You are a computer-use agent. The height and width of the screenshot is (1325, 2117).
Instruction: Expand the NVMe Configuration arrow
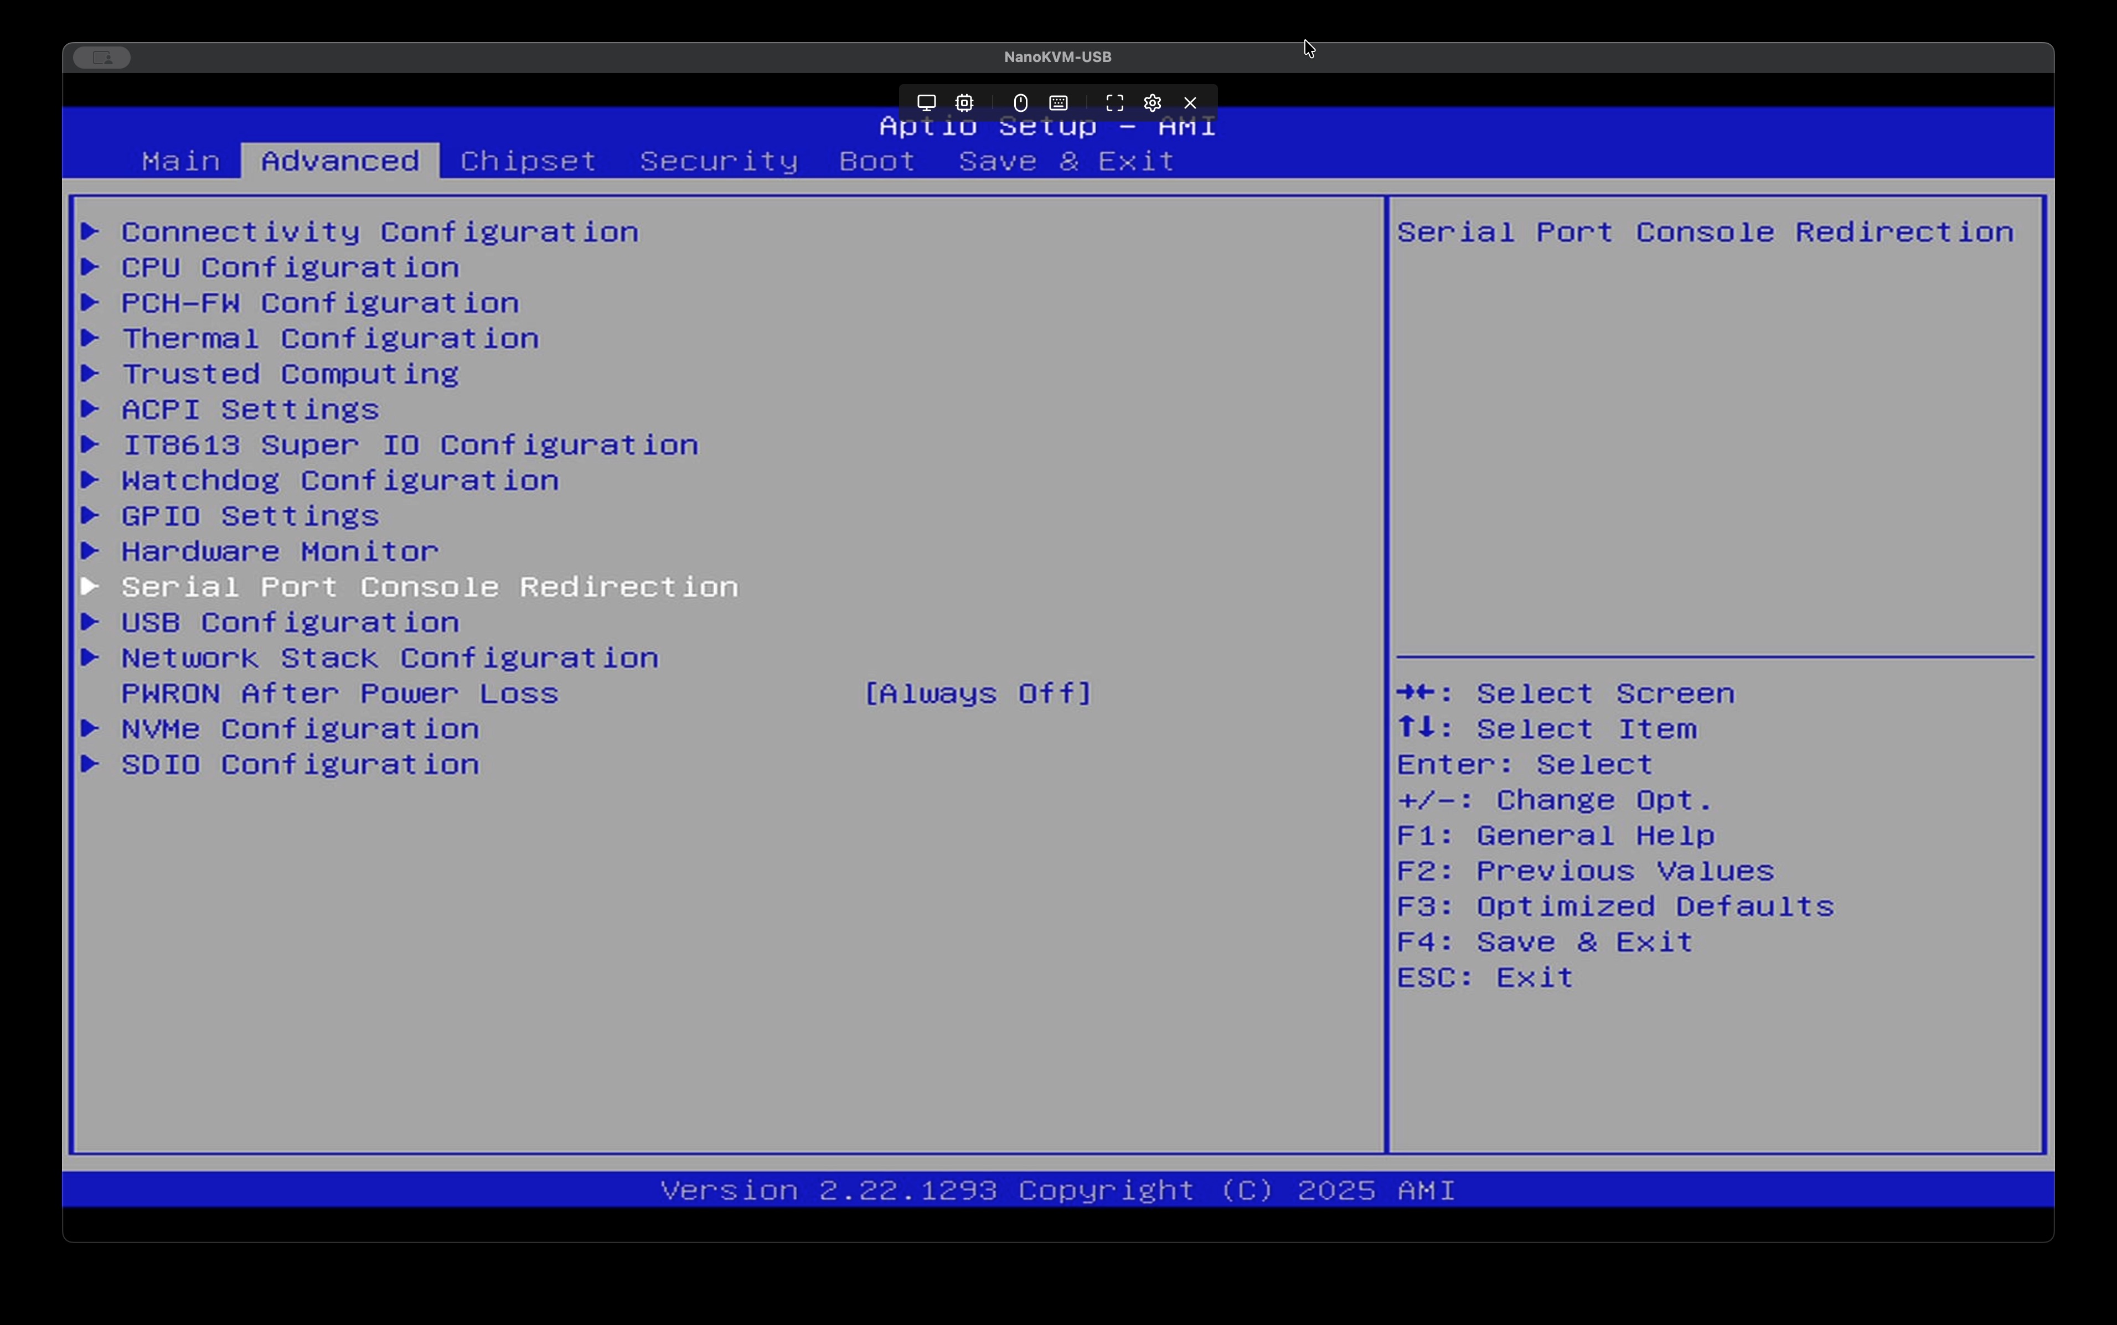click(x=90, y=728)
